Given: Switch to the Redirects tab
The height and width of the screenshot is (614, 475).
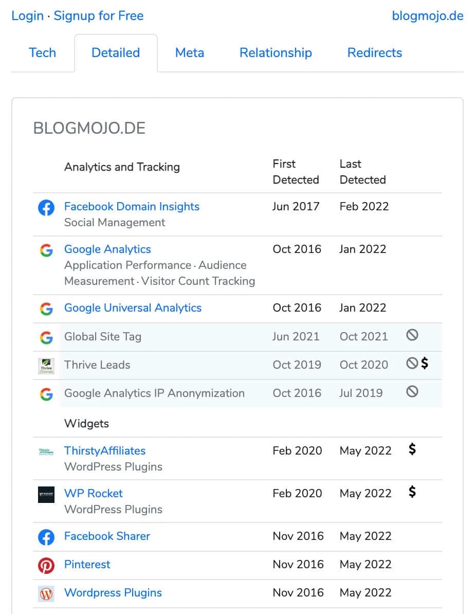Looking at the screenshot, I should pyautogui.click(x=374, y=52).
